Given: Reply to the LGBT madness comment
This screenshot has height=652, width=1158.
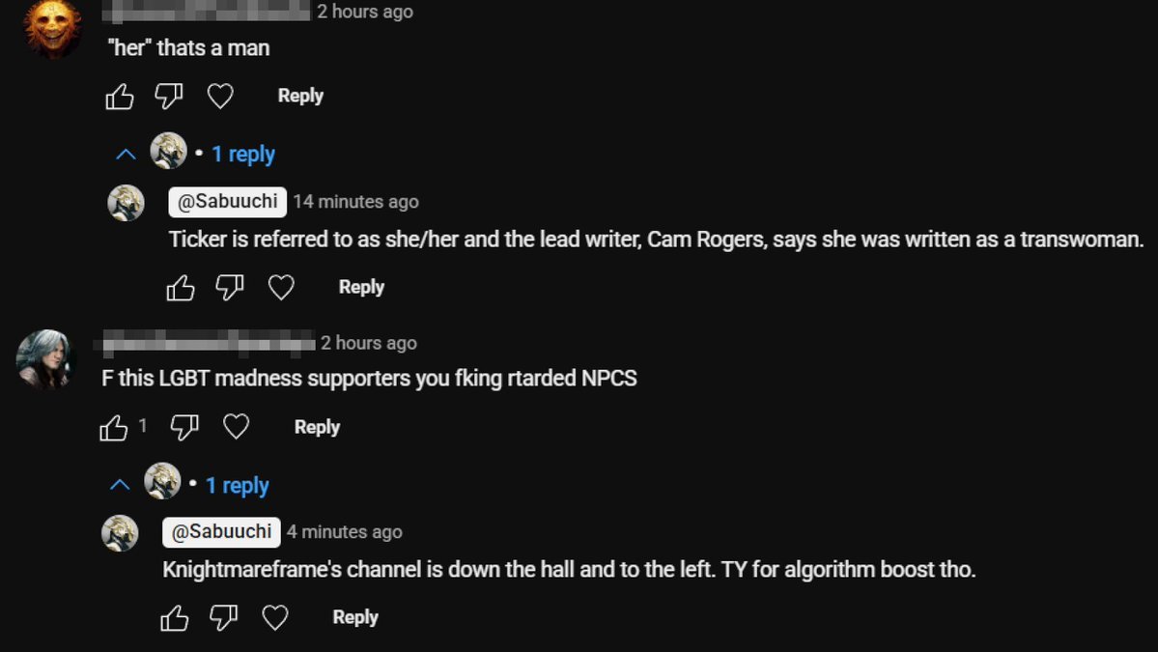Looking at the screenshot, I should (317, 427).
